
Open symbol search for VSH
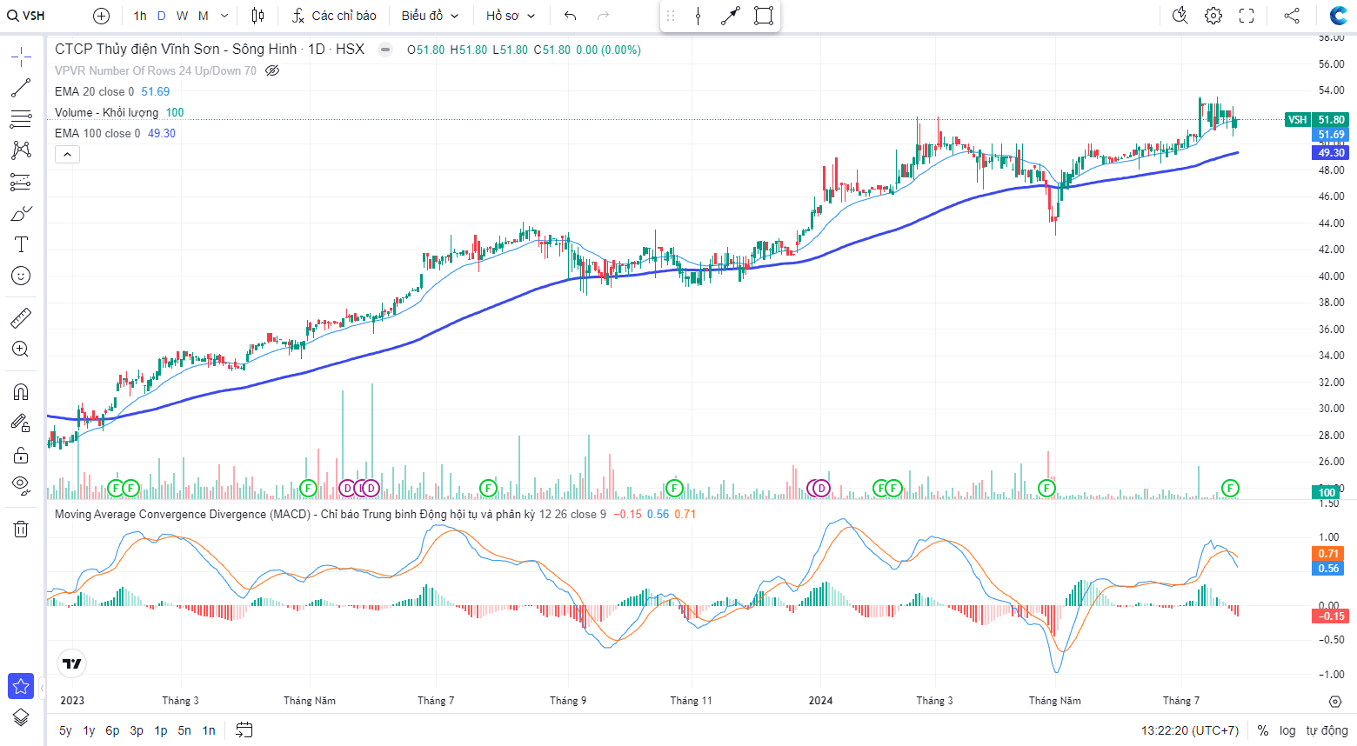(26, 16)
